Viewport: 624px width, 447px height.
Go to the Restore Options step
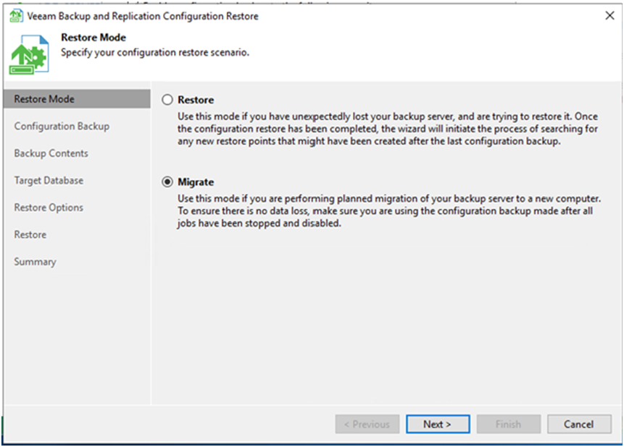point(49,207)
